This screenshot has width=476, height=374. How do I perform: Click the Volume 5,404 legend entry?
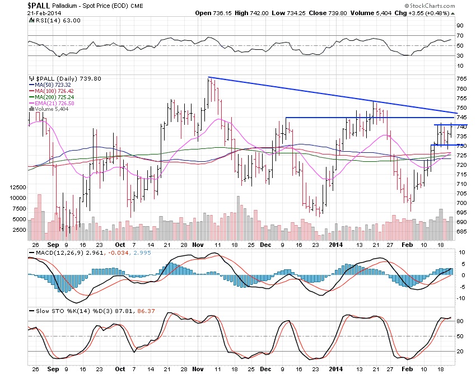[49, 110]
